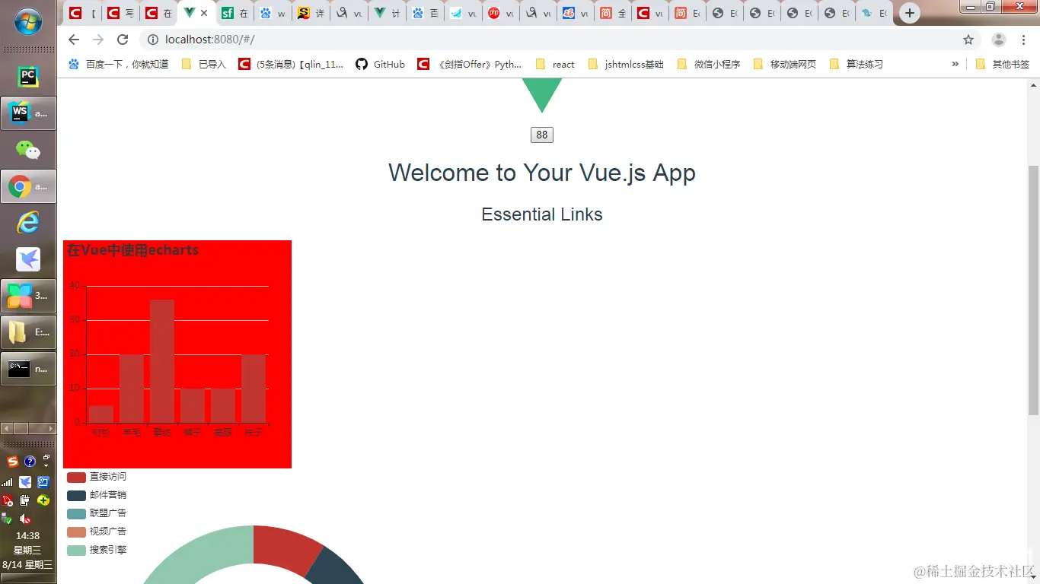This screenshot has width=1040, height=584.
Task: Click the page vertical scrollbar thumb
Action: 1033,290
